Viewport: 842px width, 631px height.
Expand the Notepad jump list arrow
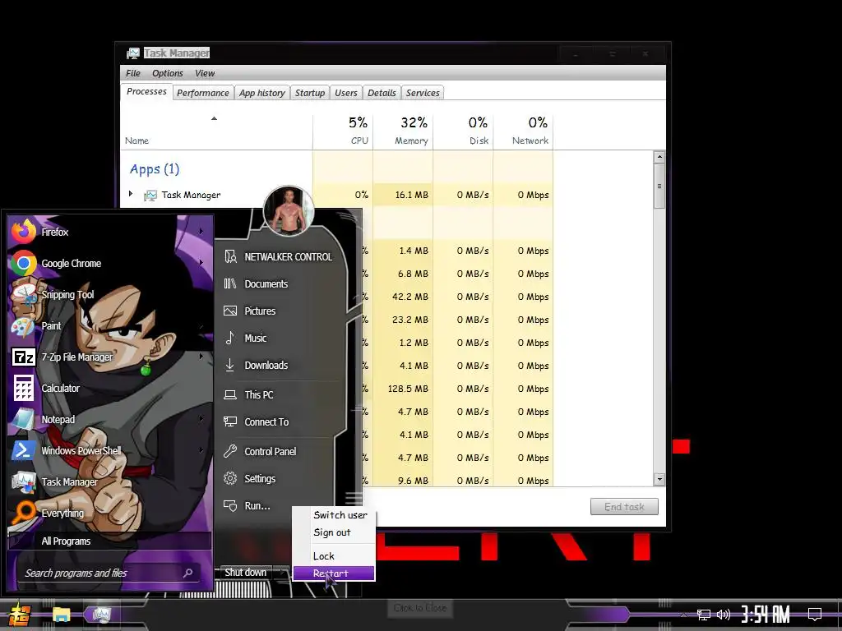click(201, 418)
